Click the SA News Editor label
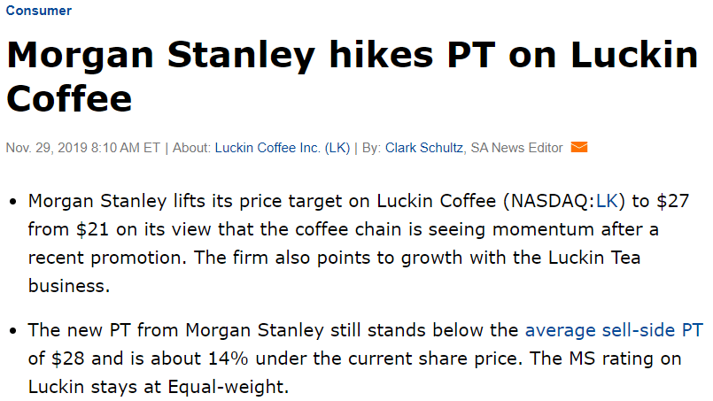 [x=516, y=148]
